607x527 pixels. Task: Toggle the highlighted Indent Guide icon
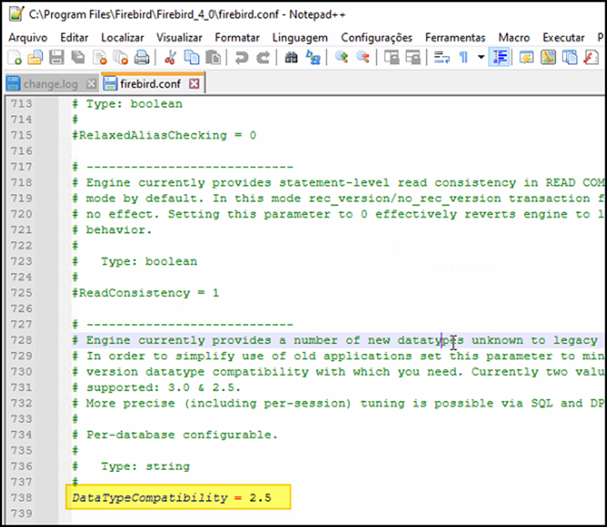(499, 58)
